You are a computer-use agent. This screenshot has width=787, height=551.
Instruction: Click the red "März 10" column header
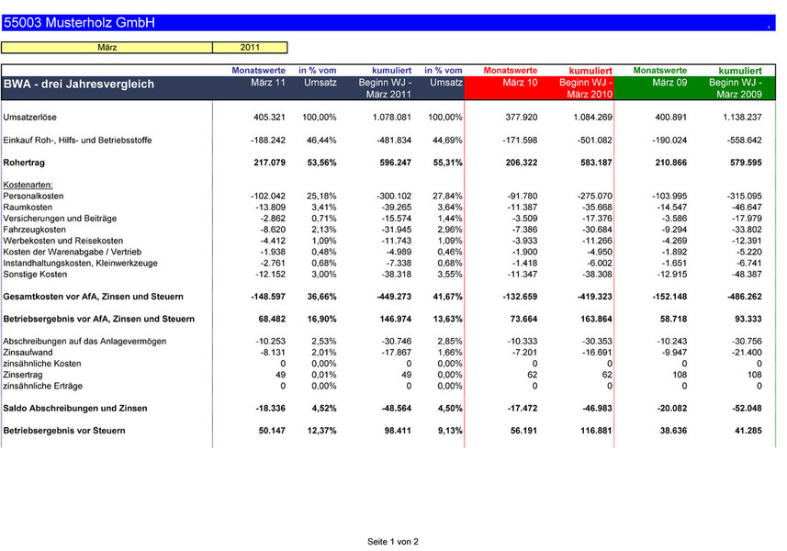(520, 83)
